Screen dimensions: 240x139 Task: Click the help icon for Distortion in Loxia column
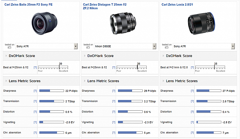(x=192, y=112)
